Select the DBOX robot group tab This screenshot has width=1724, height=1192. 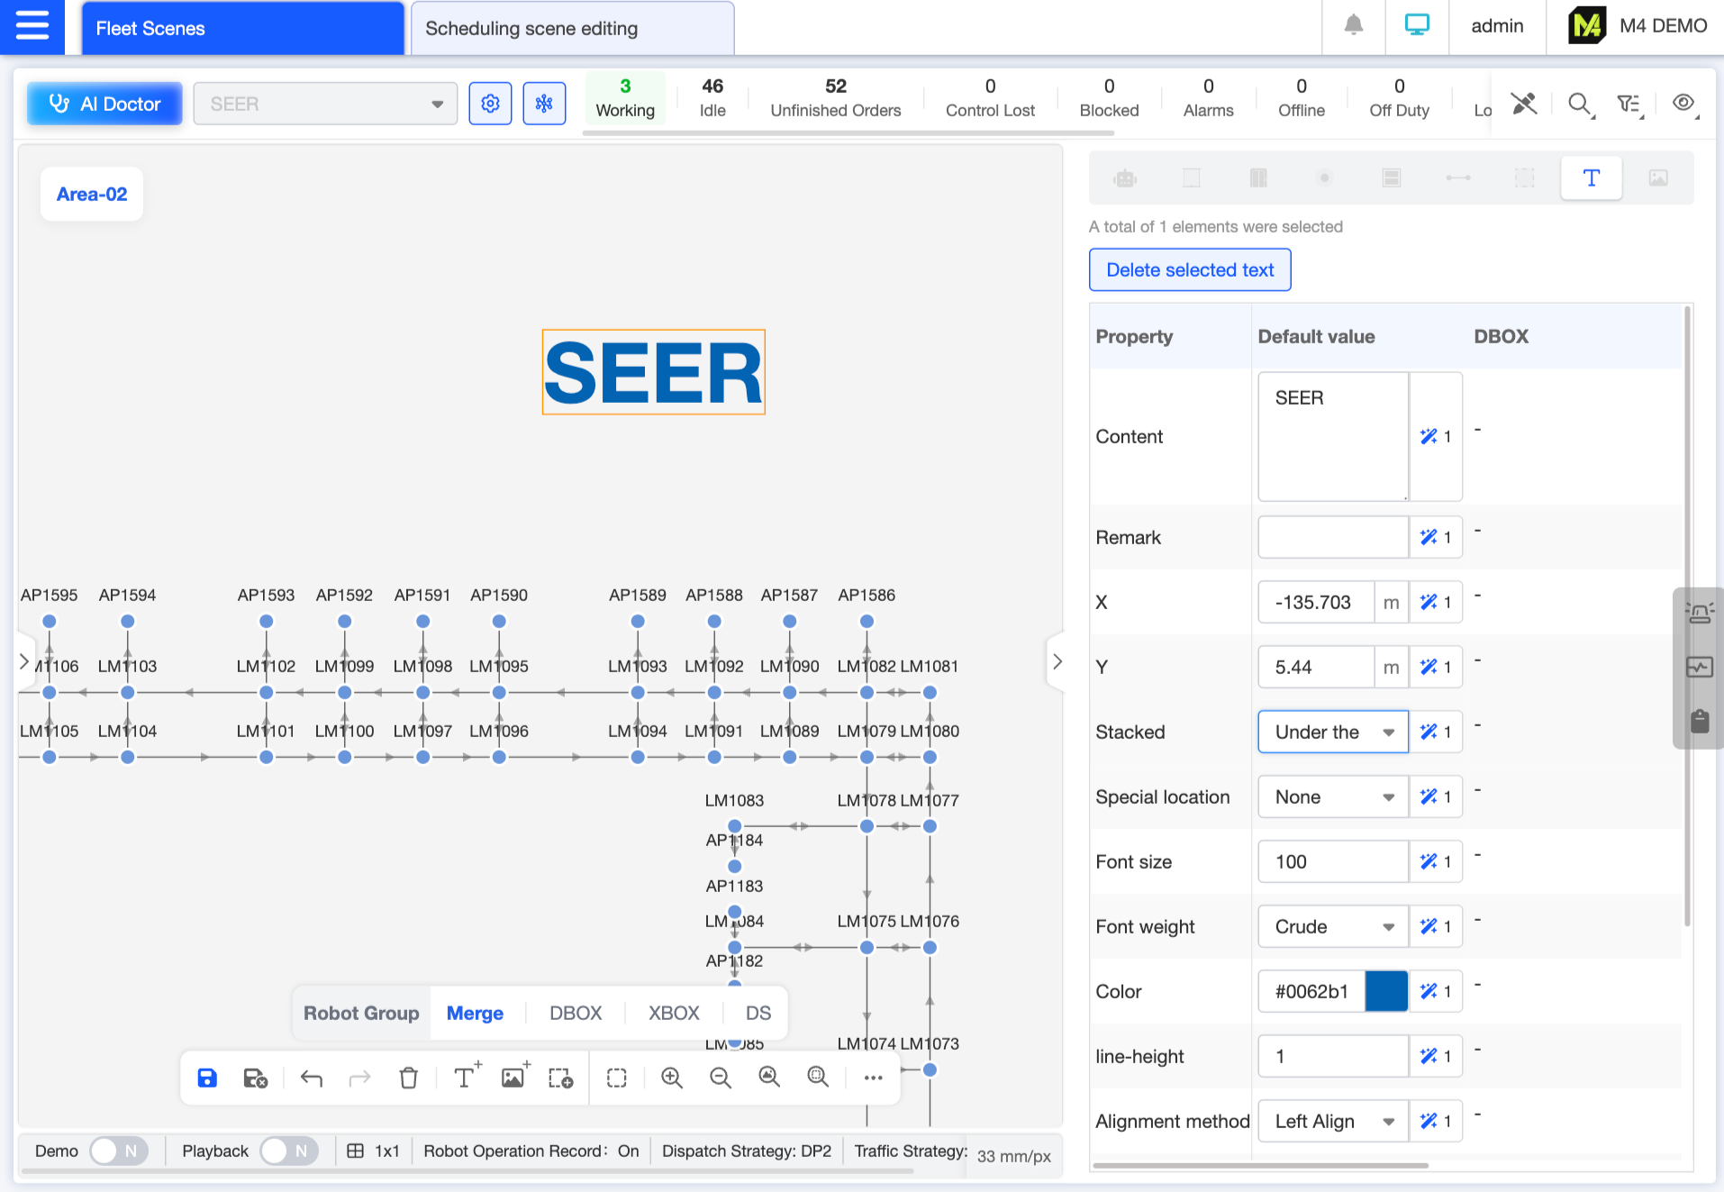click(x=575, y=1013)
